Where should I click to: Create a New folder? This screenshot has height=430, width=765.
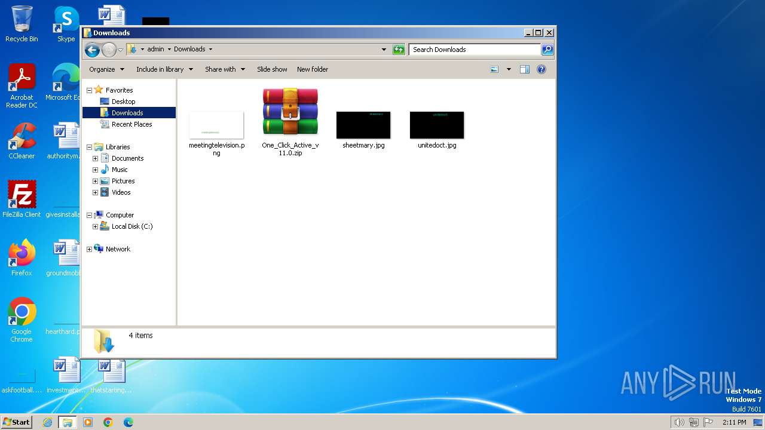pos(313,69)
